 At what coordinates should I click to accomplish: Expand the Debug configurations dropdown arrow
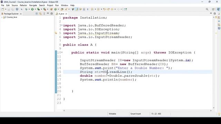[29, 9]
